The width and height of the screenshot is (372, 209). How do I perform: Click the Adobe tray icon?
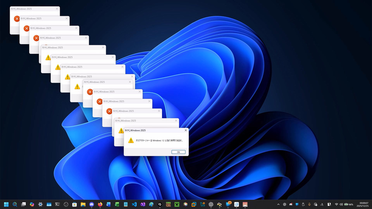tap(329, 204)
